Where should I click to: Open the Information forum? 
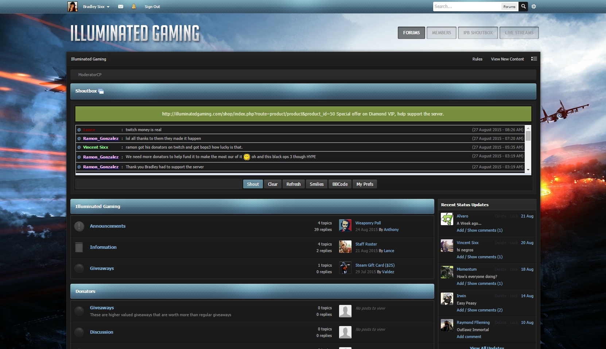pyautogui.click(x=103, y=247)
